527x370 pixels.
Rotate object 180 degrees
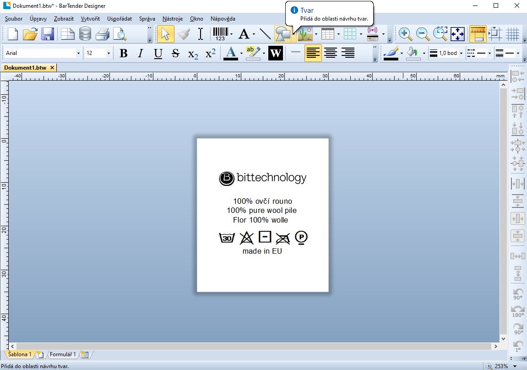[x=518, y=311]
